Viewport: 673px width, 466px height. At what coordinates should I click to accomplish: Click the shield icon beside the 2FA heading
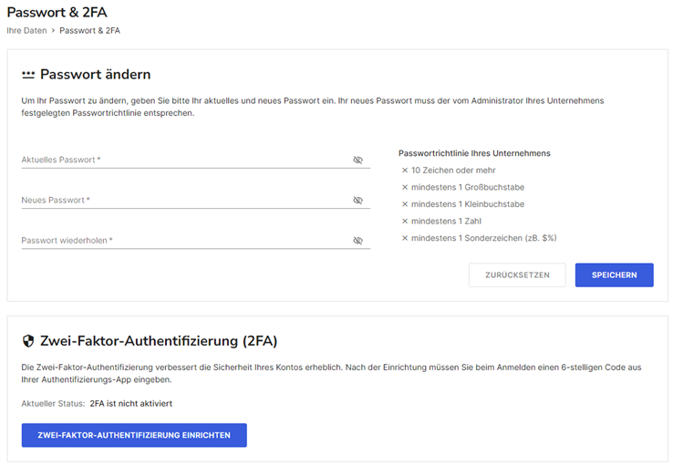[28, 341]
